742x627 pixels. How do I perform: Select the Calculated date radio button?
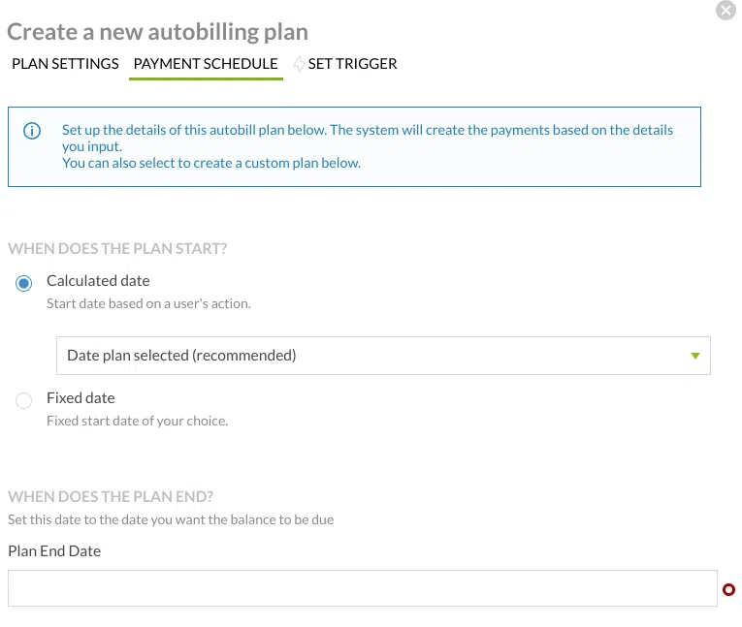[24, 283]
